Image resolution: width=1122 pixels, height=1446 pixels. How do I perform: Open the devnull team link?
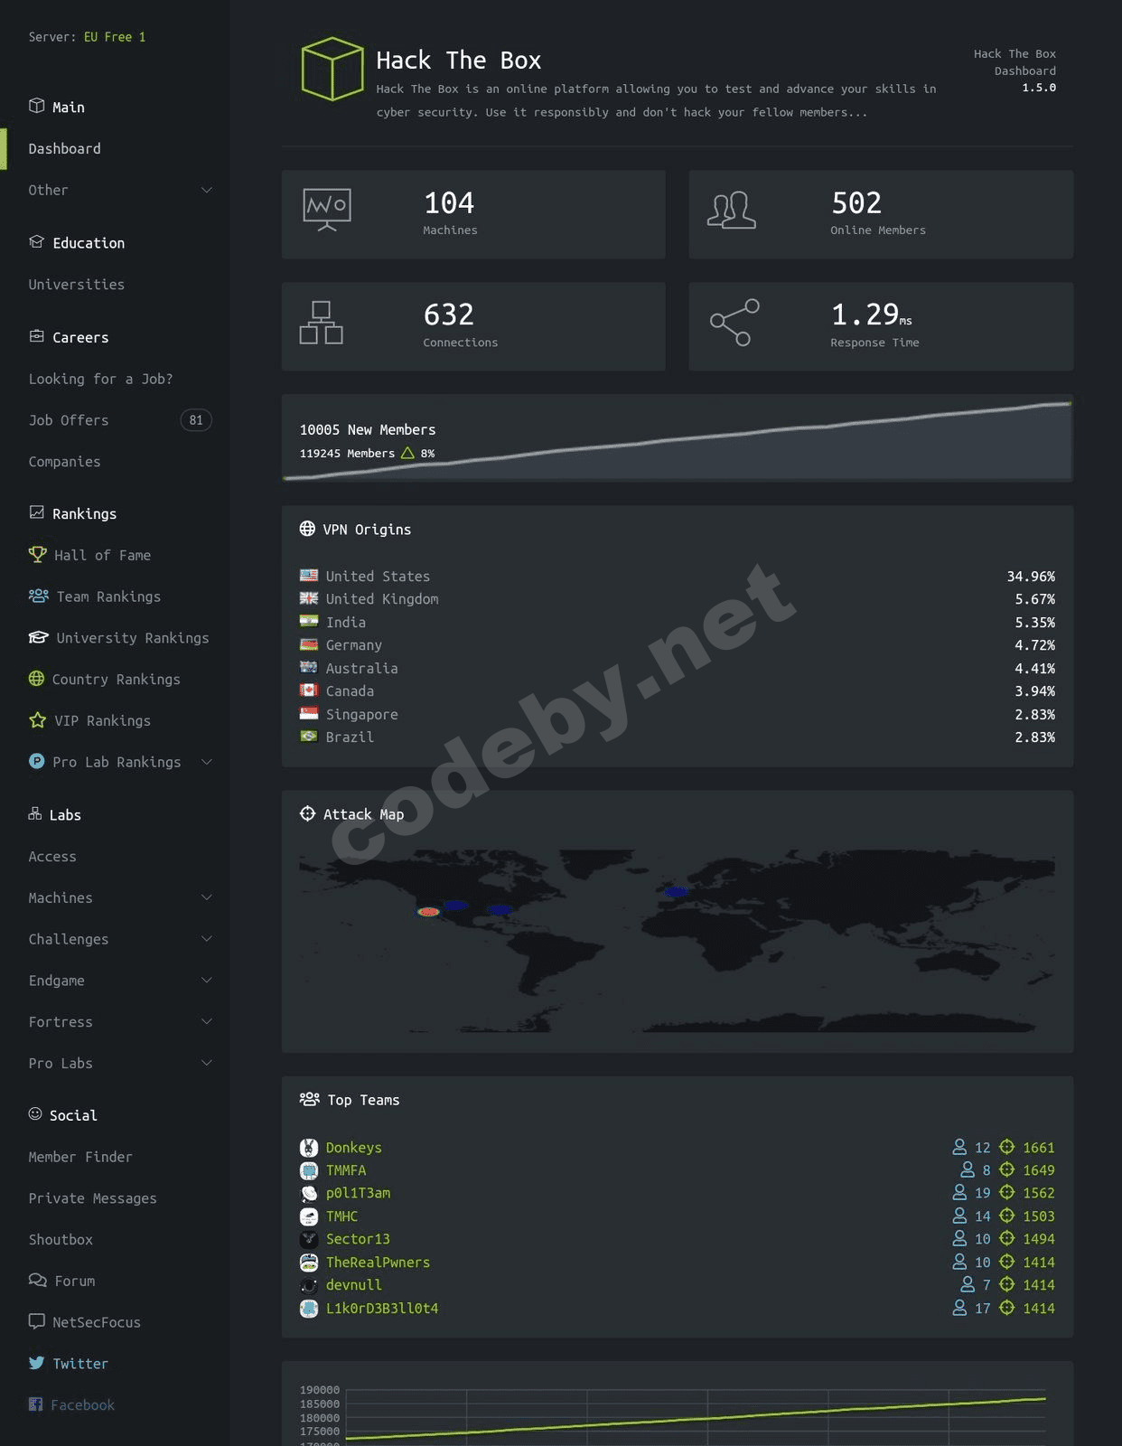(x=354, y=1284)
